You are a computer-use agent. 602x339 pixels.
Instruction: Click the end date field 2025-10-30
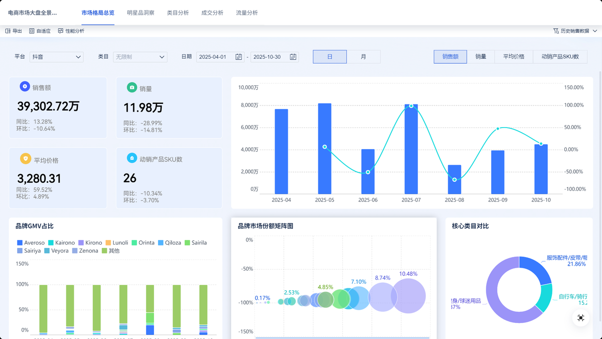tap(274, 57)
